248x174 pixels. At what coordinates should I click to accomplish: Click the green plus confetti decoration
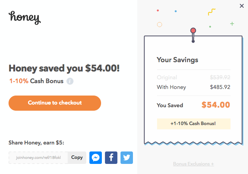(x=232, y=24)
